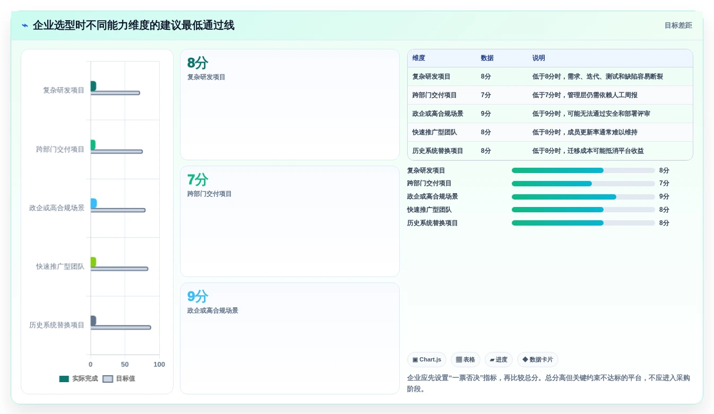Click the 快速推广型团队 progress bar
This screenshot has width=714, height=414.
(x=583, y=210)
